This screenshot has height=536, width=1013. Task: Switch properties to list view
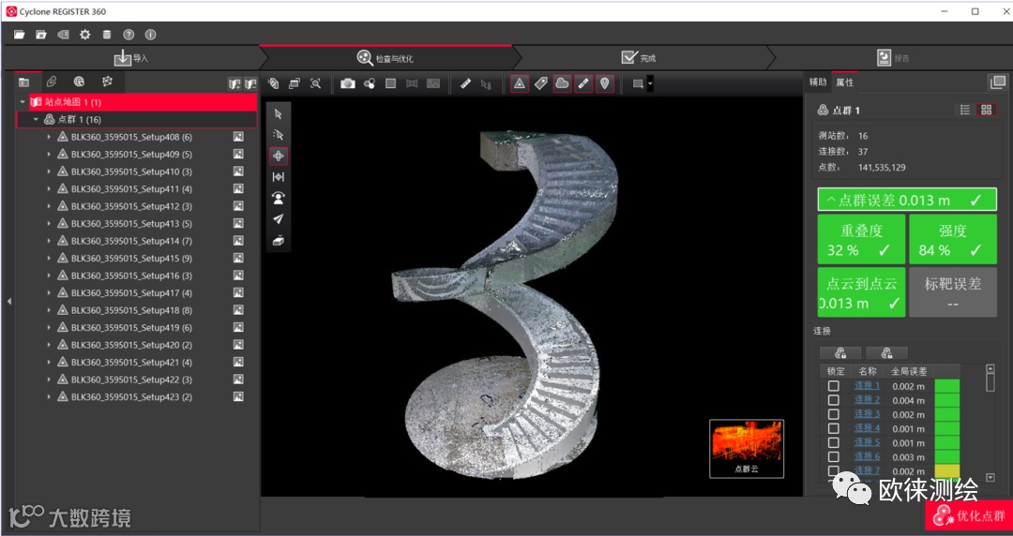point(964,111)
